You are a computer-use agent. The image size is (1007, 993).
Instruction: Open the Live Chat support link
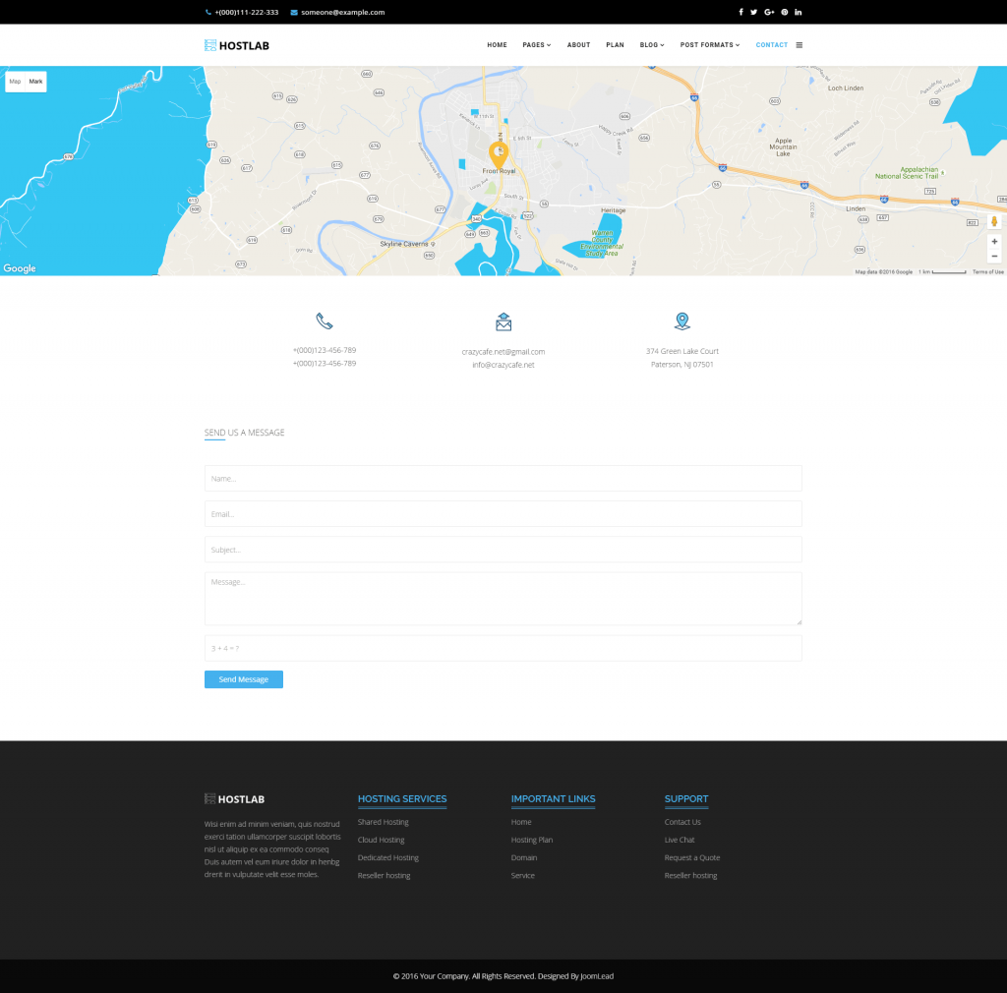click(679, 840)
